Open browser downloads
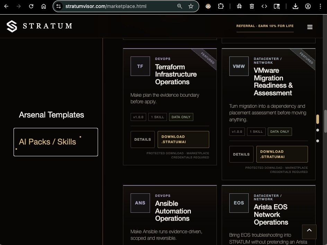This screenshot has height=245, width=327. [295, 6]
